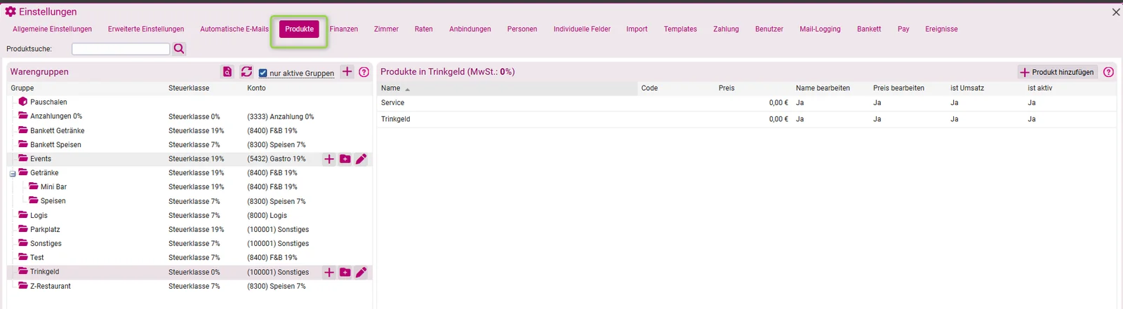Open the Templates tab
The width and height of the screenshot is (1123, 309).
680,29
